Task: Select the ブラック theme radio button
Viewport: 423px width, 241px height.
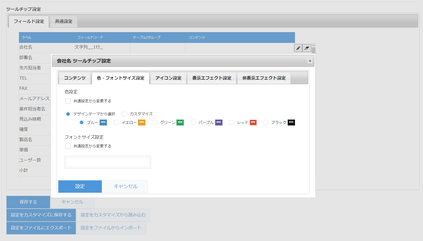Action: coord(265,122)
